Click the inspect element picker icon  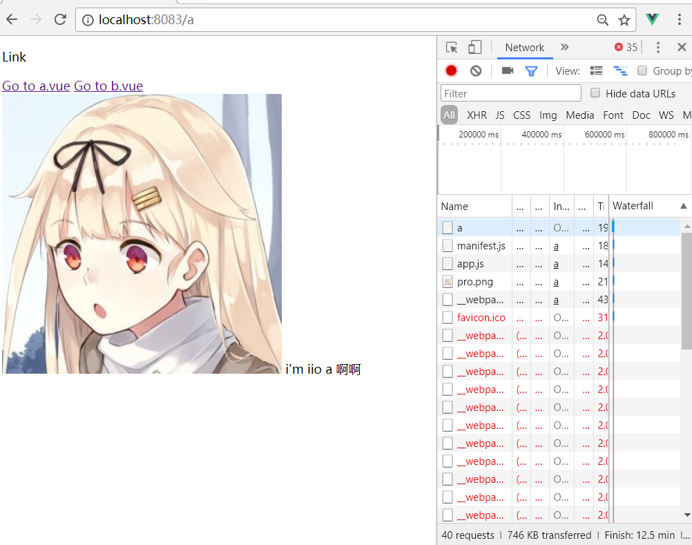[x=452, y=48]
